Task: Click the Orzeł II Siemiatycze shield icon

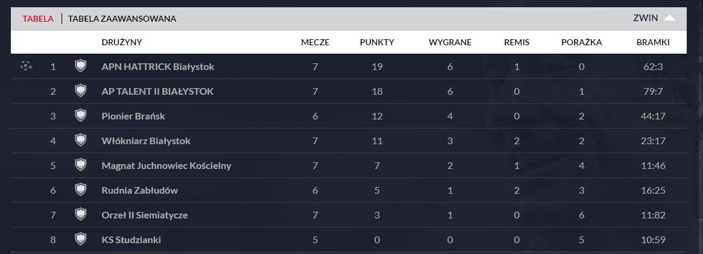Action: tap(80, 215)
